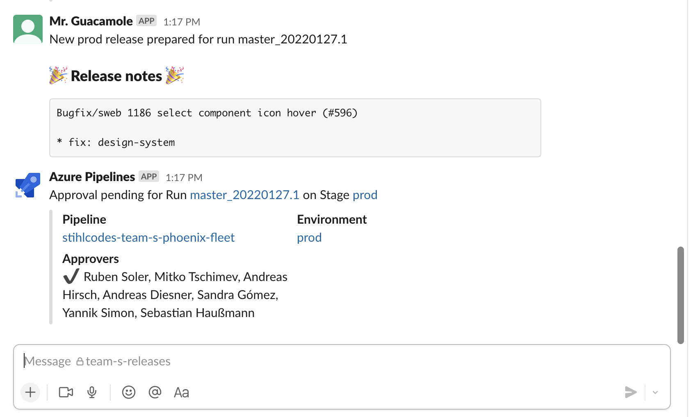
Task: Toggle the Aa text formatting toolbar
Action: pyautogui.click(x=181, y=392)
